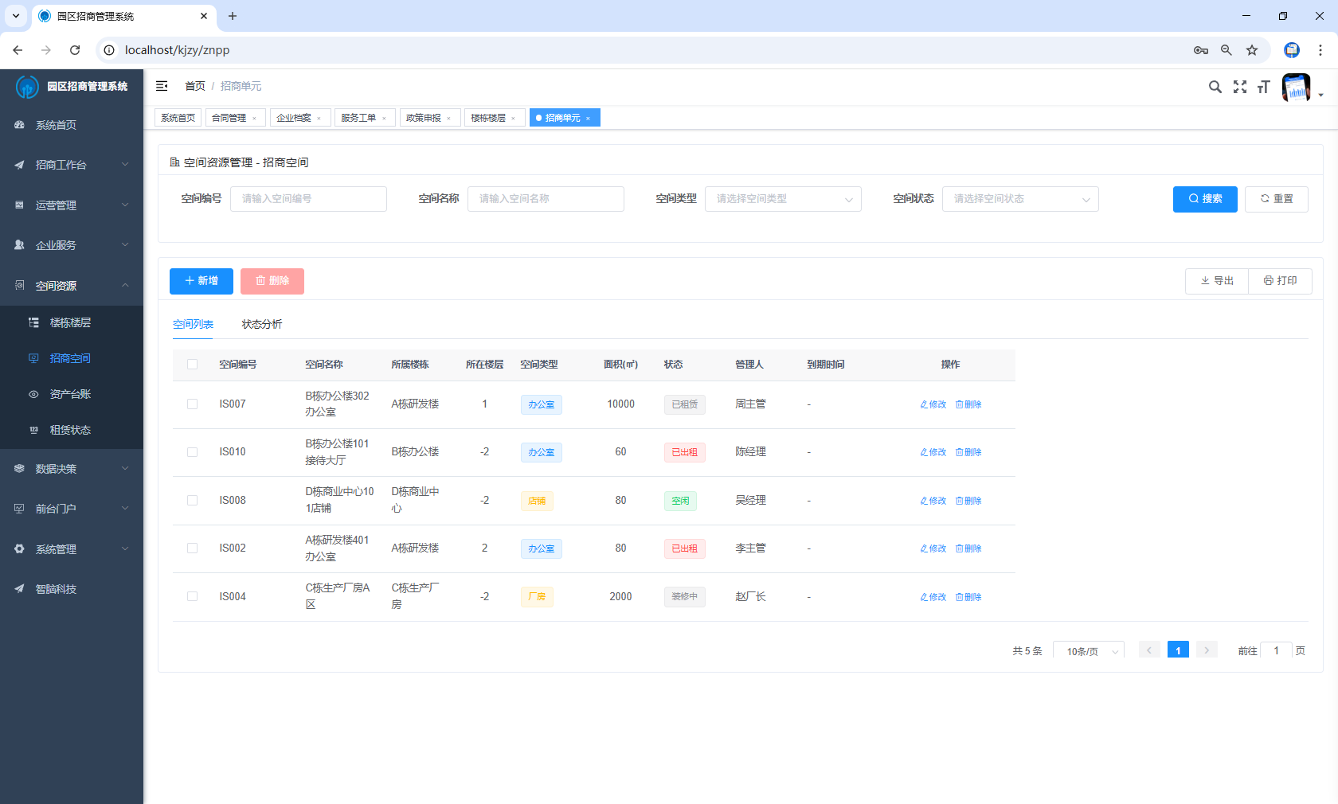Click the user avatar in header

click(1296, 88)
